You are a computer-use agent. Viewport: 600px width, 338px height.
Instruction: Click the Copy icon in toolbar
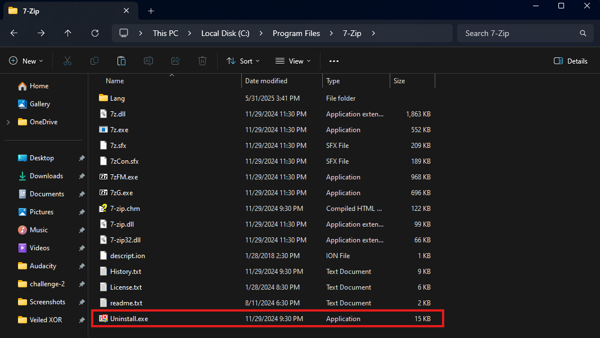tap(94, 61)
